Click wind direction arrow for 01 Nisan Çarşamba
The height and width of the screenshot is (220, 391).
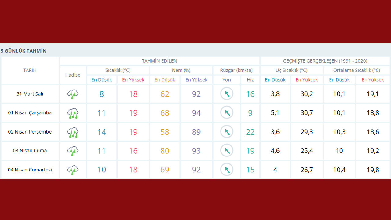click(227, 113)
